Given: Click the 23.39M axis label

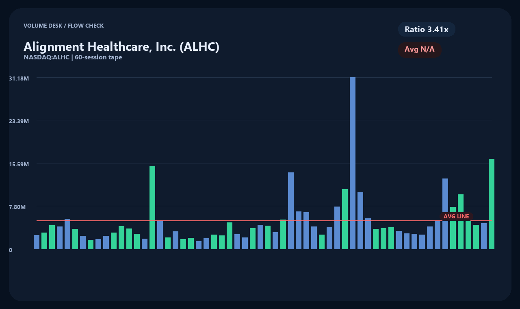Looking at the screenshot, I should coord(19,121).
